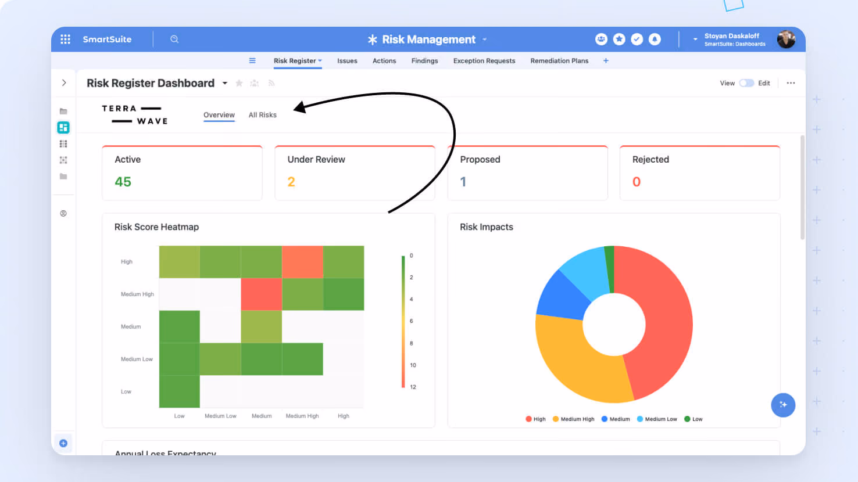Select the Overview dashboard tab

(x=219, y=115)
